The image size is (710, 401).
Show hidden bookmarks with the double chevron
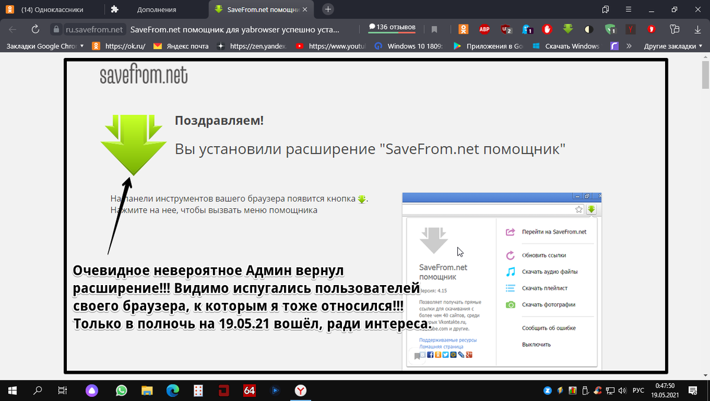[628, 46]
